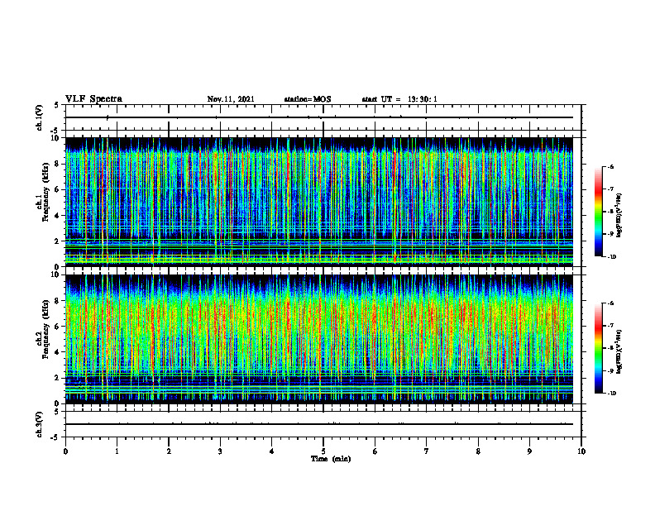Click the ch.2 frequency tick "10"
Screen dimensions: 655x506
[55, 274]
